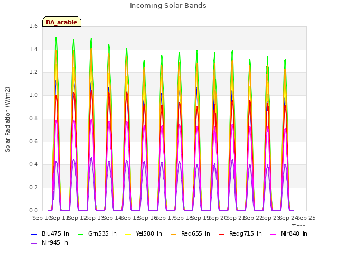Click the Nir840_in magenta legend swatch

point(274,234)
